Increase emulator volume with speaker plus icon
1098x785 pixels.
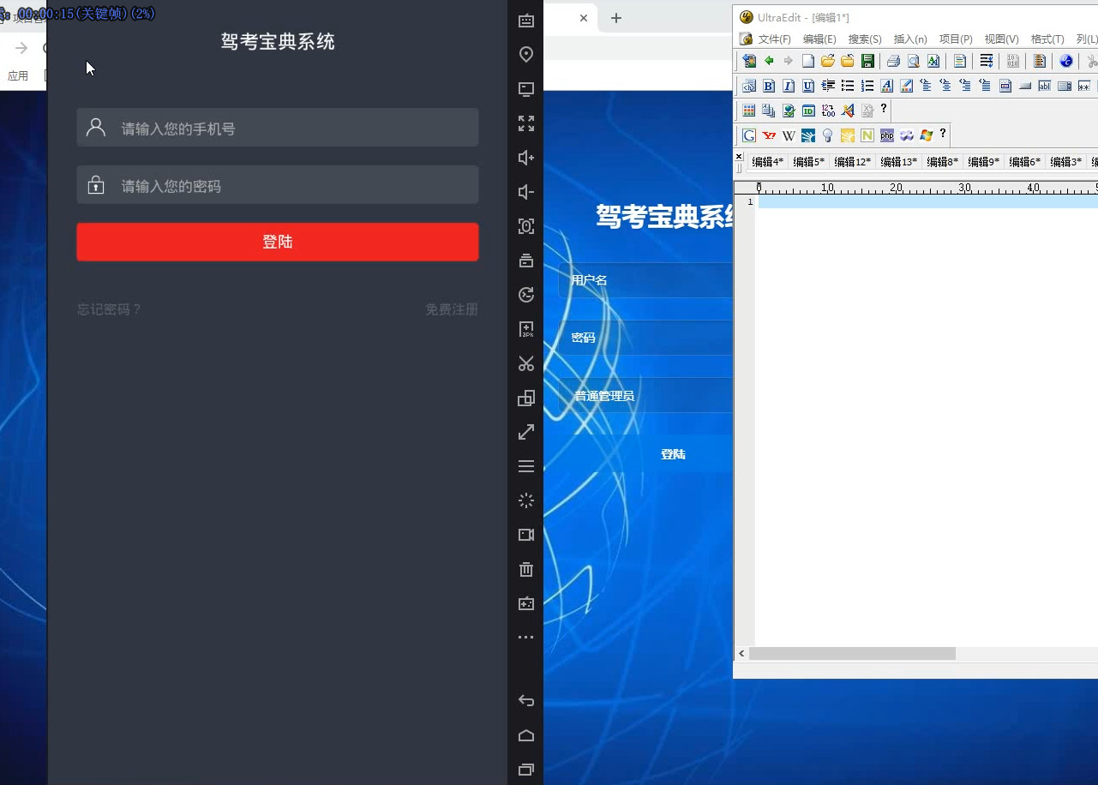pyautogui.click(x=526, y=158)
